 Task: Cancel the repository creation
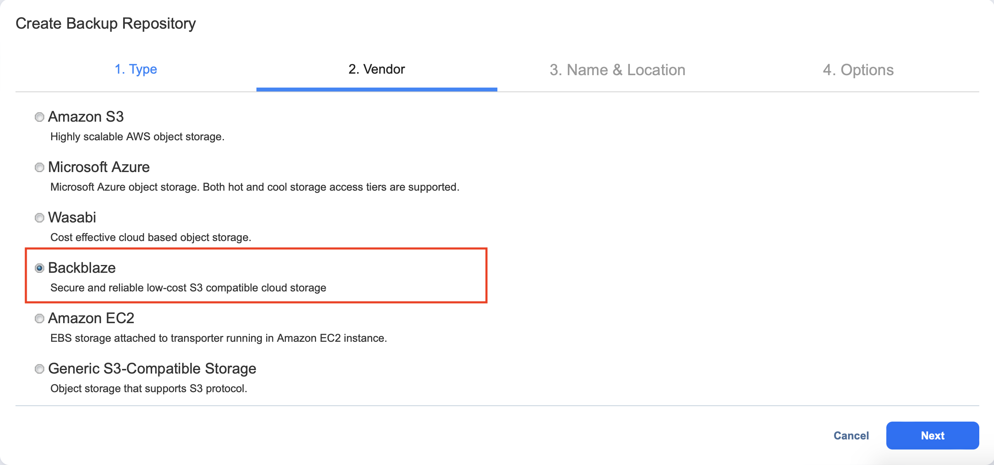(x=851, y=436)
